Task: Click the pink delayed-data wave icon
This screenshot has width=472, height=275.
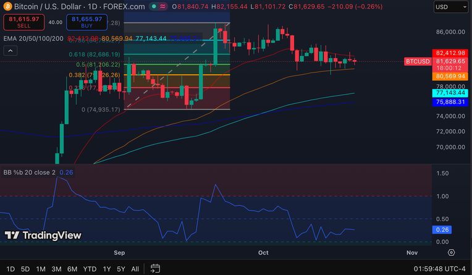Action: click(162, 6)
